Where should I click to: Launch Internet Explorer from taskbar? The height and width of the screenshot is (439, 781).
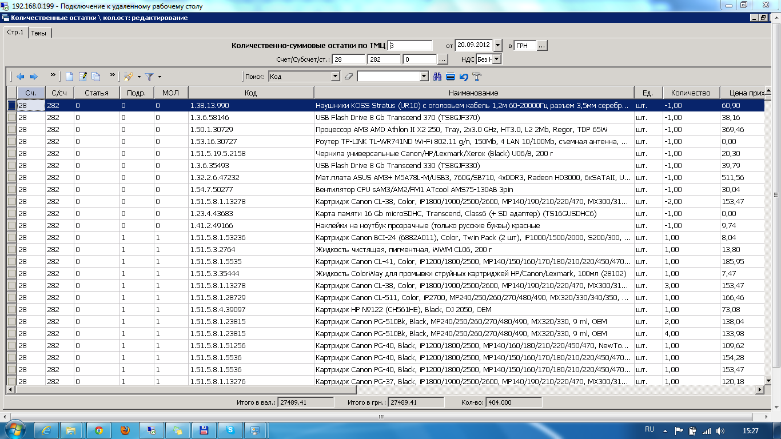(46, 430)
